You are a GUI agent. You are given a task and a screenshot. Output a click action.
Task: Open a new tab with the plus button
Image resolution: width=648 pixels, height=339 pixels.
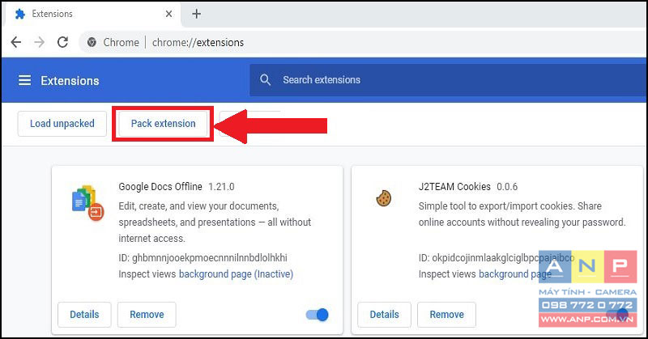197,14
